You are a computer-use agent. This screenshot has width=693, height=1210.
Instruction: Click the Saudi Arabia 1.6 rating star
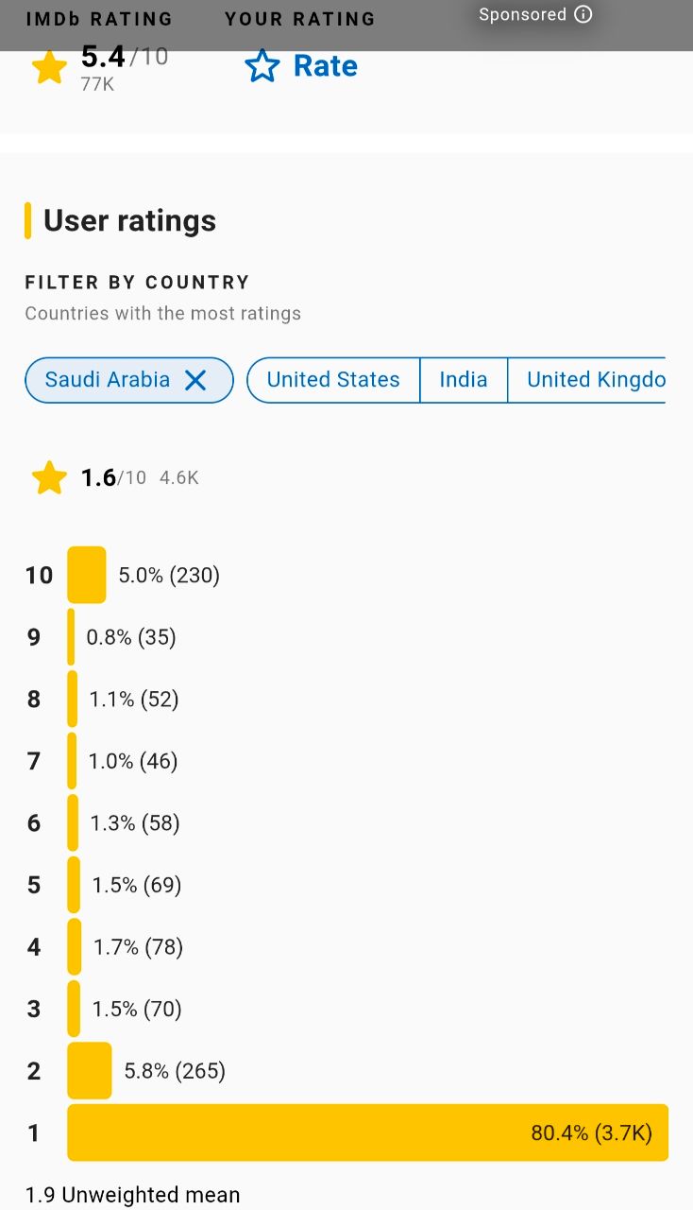[x=49, y=478]
